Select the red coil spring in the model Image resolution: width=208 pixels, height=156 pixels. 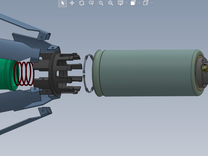pyautogui.click(x=24, y=74)
